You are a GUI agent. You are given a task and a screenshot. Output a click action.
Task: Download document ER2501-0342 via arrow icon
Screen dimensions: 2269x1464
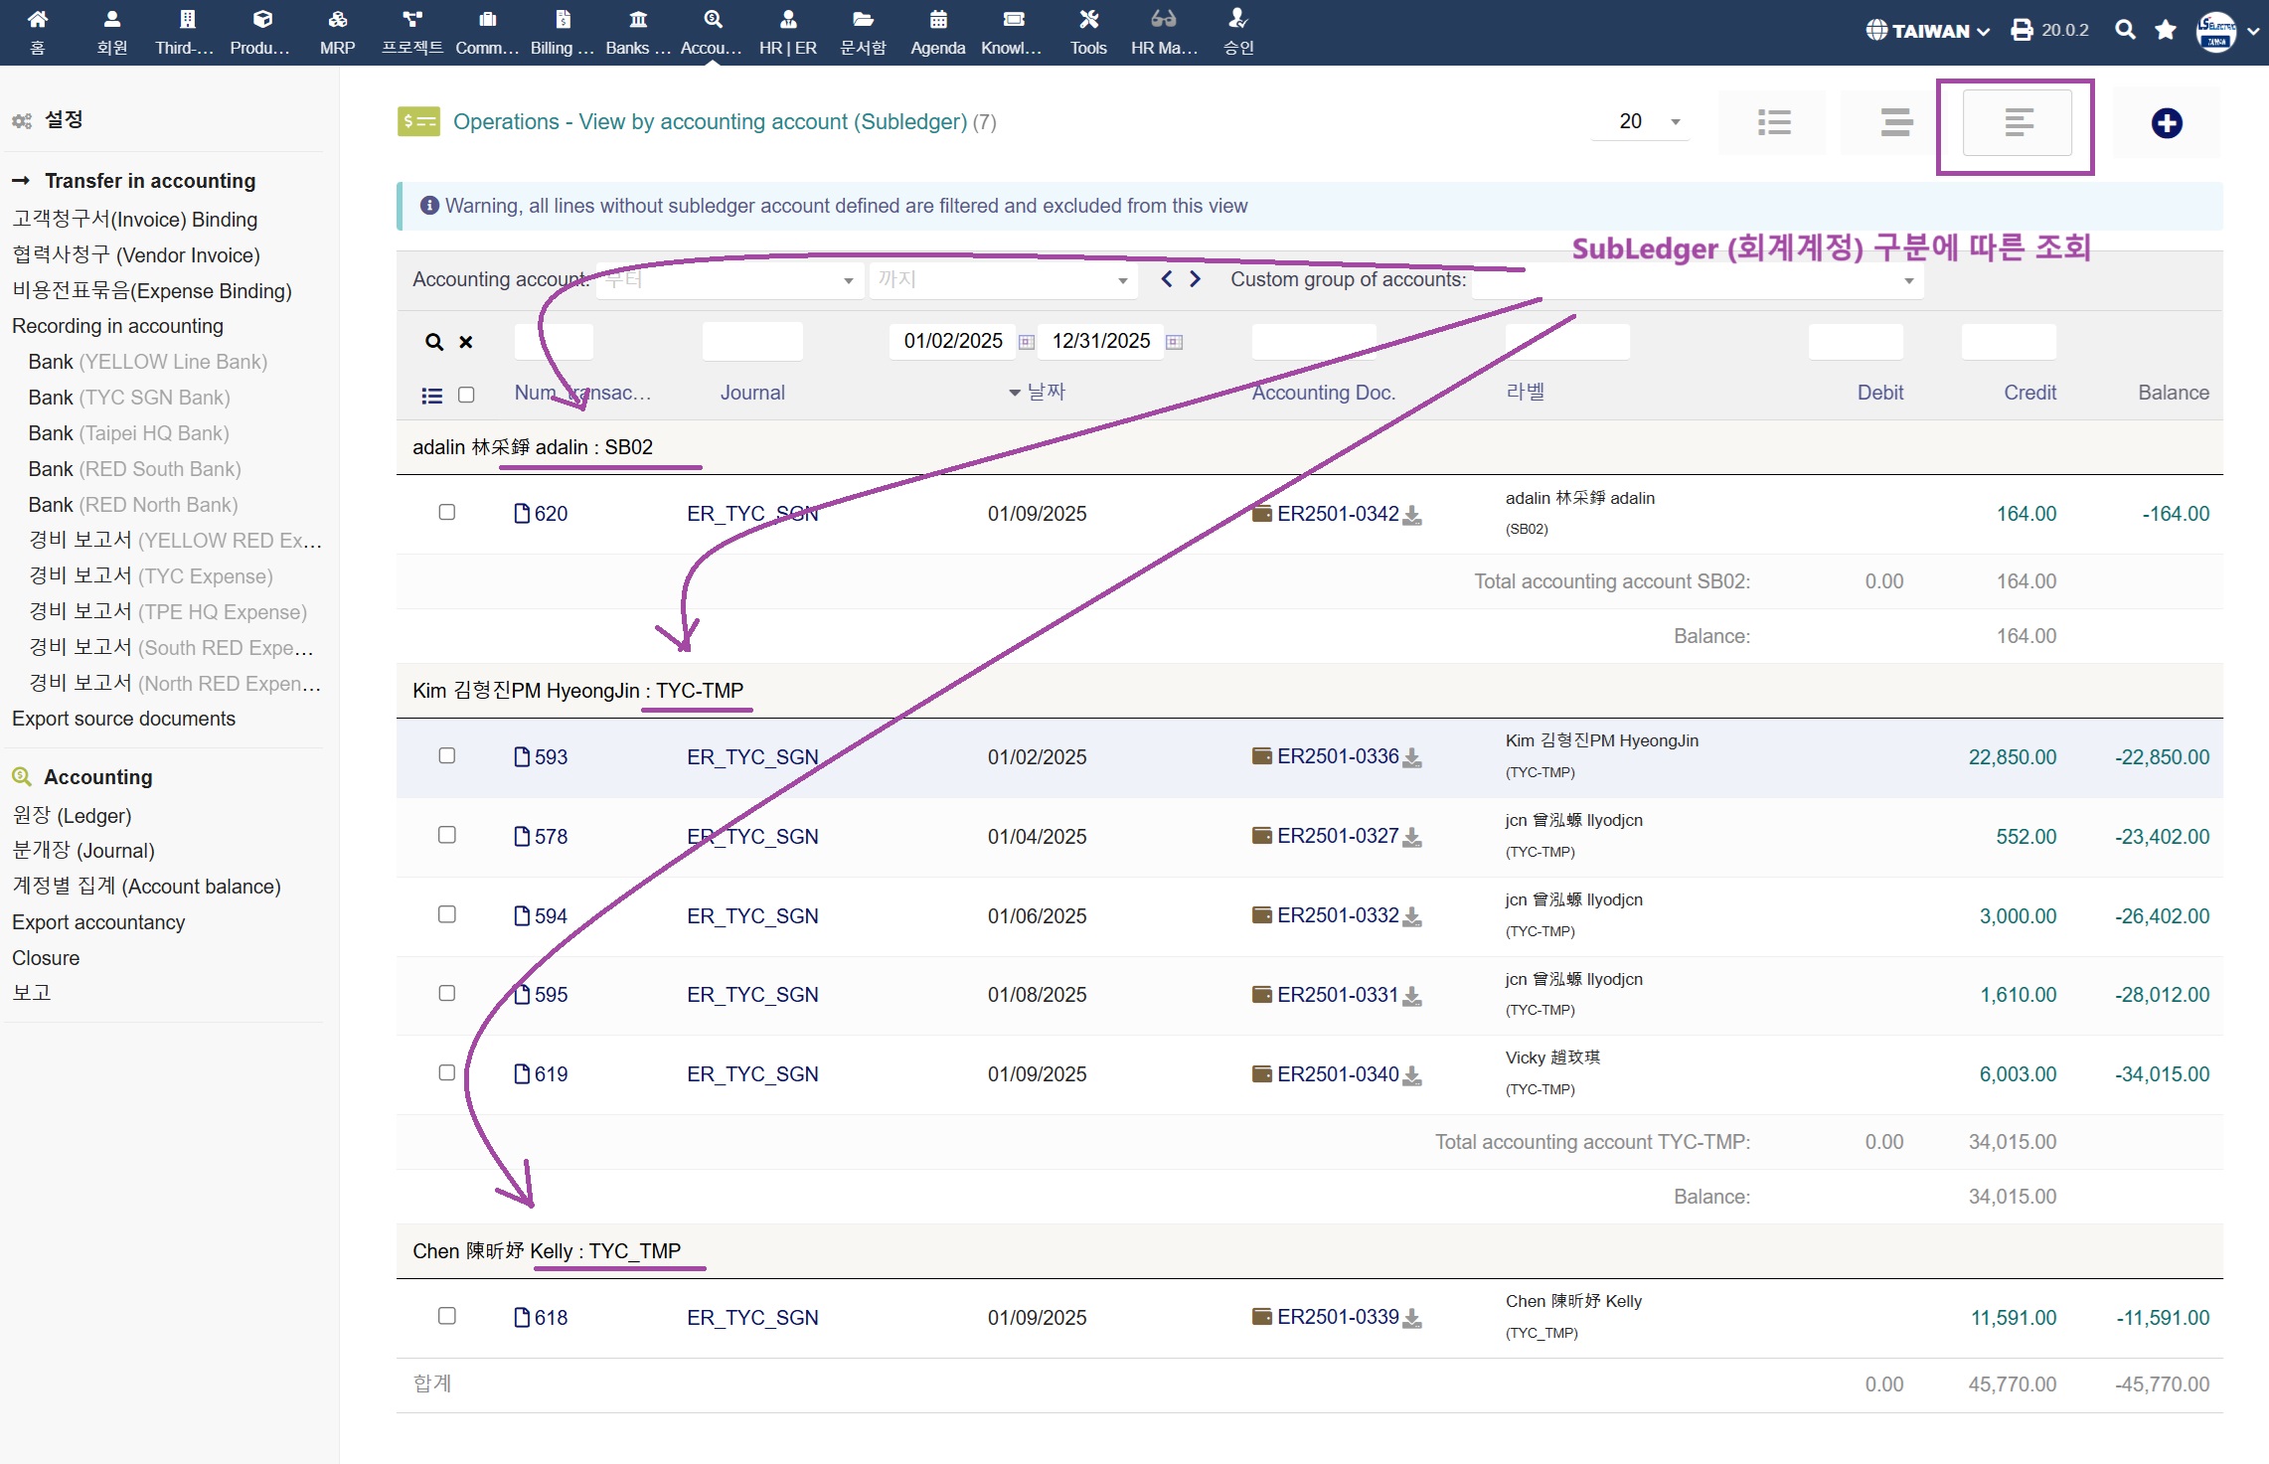click(1412, 515)
